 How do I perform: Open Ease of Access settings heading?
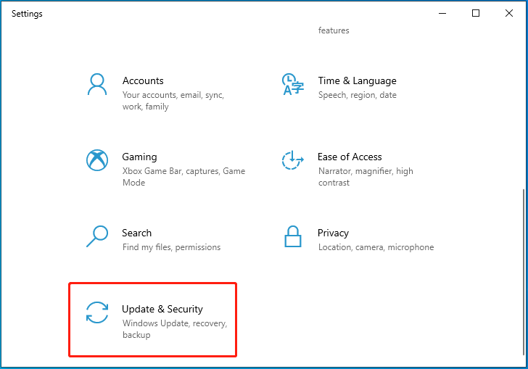point(350,157)
